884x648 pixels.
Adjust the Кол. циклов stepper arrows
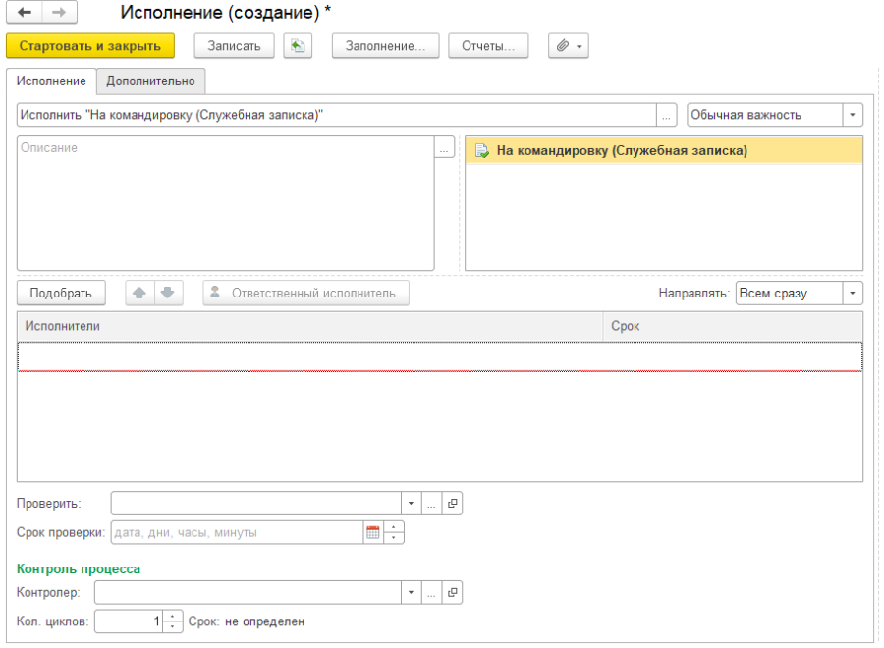click(x=172, y=621)
